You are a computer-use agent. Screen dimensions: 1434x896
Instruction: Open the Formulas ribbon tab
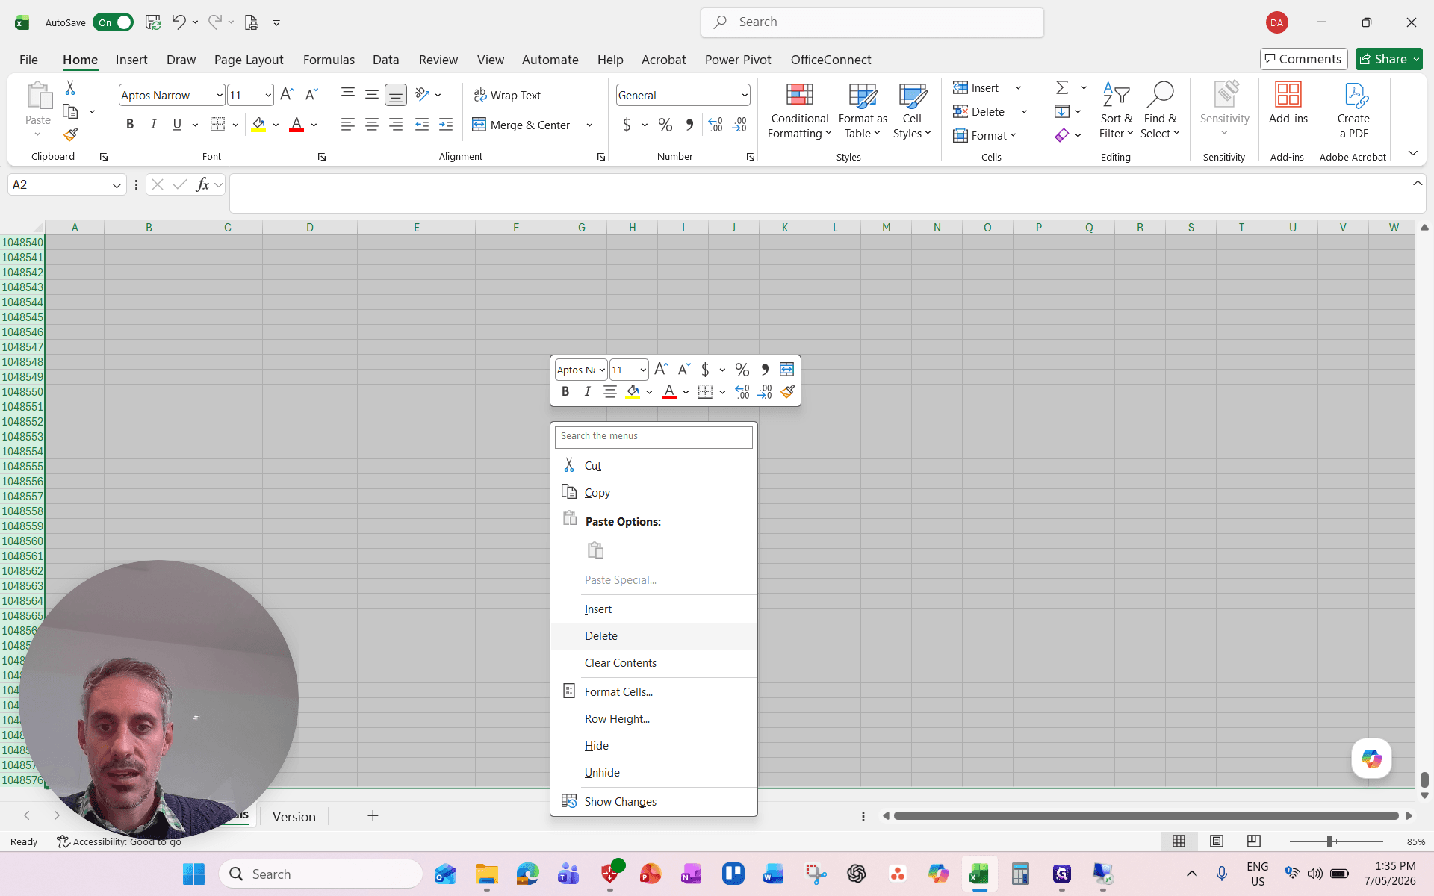(x=329, y=60)
